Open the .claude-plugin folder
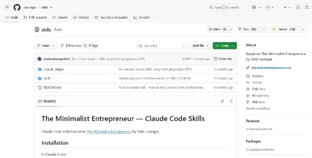 pyautogui.click(x=53, y=69)
